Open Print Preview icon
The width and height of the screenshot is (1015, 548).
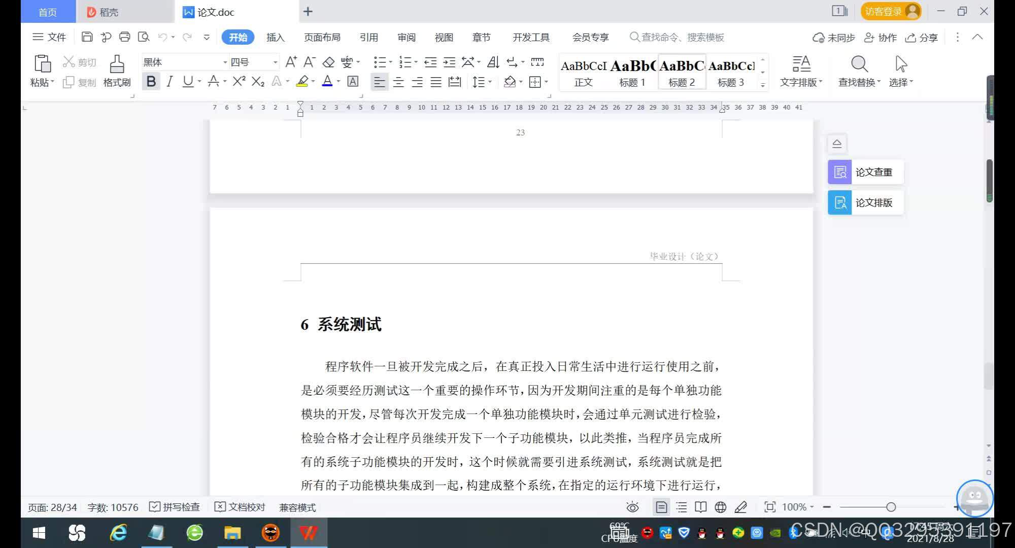(x=144, y=37)
